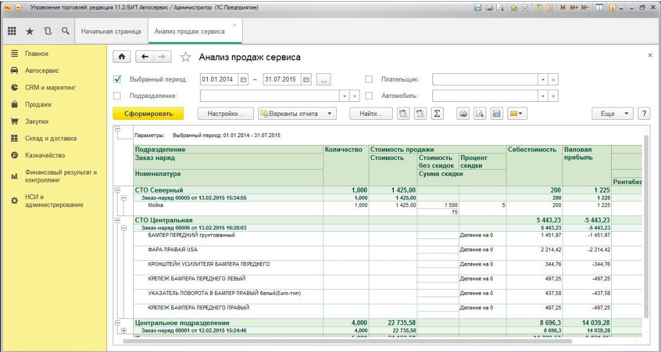661x352 pixels.
Task: Save the report with the diskette toolbar icon
Action: tap(496, 114)
